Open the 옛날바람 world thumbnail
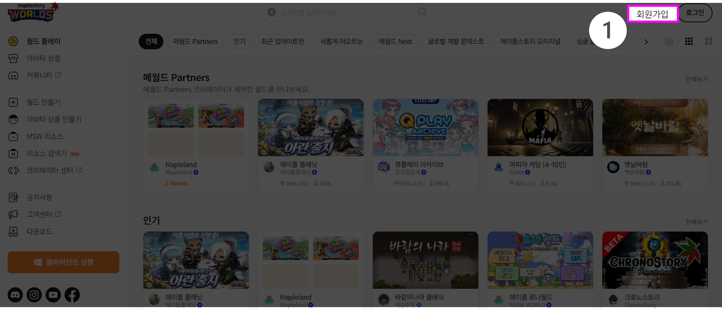The height and width of the screenshot is (310, 722). tap(655, 127)
